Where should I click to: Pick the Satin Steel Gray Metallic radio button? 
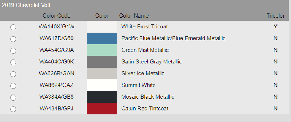[x=13, y=63]
